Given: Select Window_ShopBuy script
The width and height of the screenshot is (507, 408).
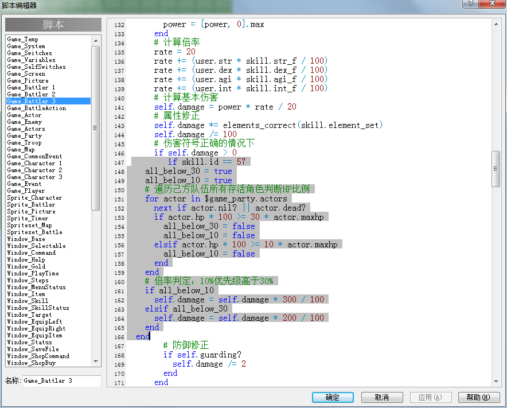Looking at the screenshot, I should point(49,363).
